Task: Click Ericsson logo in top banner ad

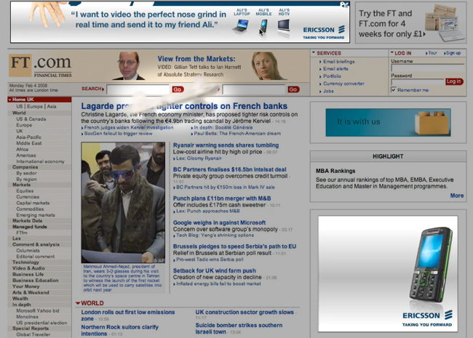Action: (324, 32)
